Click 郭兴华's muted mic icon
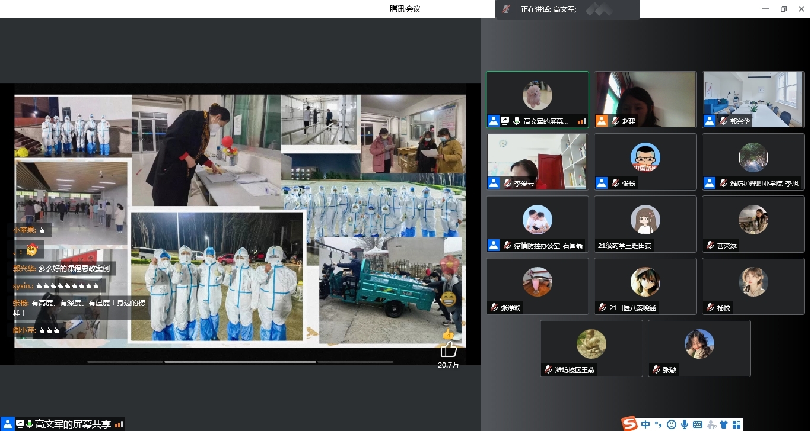Image resolution: width=811 pixels, height=431 pixels. coord(723,121)
